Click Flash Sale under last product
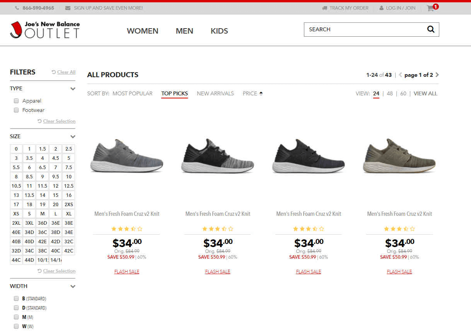471x332 pixels. pyautogui.click(x=399, y=272)
